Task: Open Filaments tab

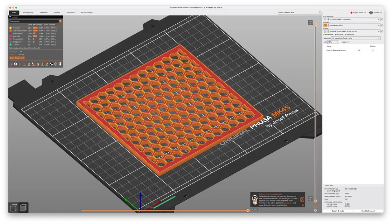Action: [x=44, y=13]
